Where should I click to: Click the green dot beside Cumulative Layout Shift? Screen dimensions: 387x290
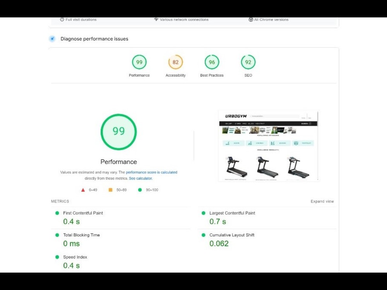(x=204, y=235)
